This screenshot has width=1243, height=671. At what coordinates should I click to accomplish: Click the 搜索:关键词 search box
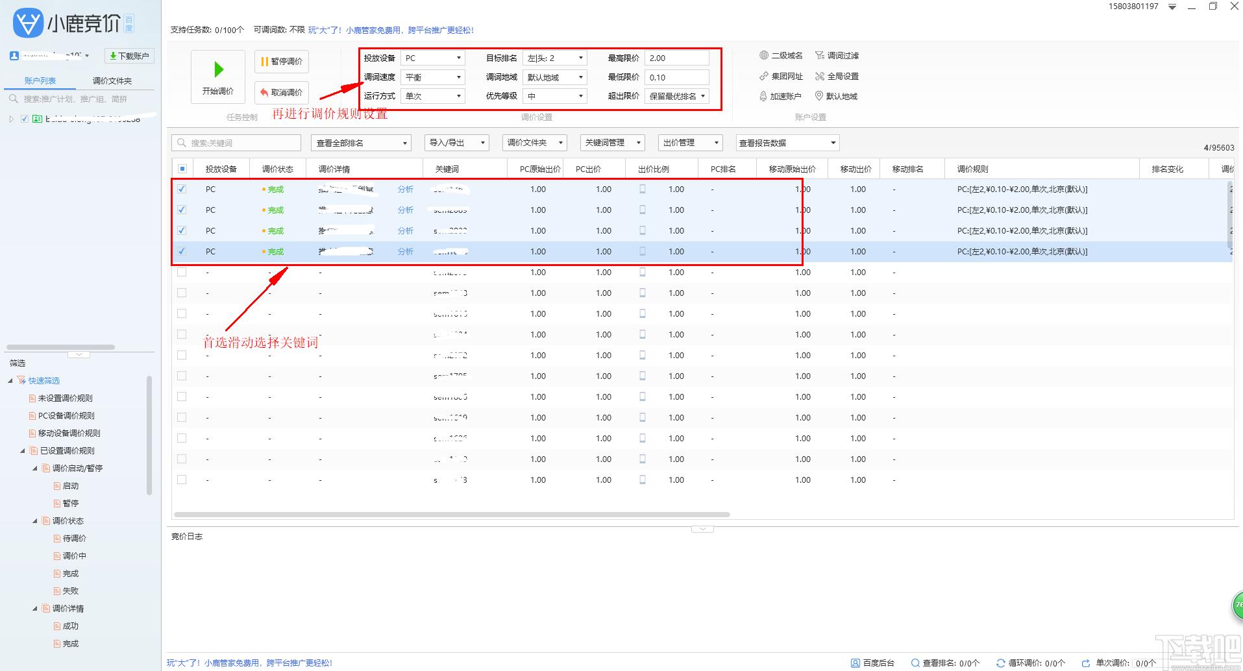pyautogui.click(x=236, y=143)
